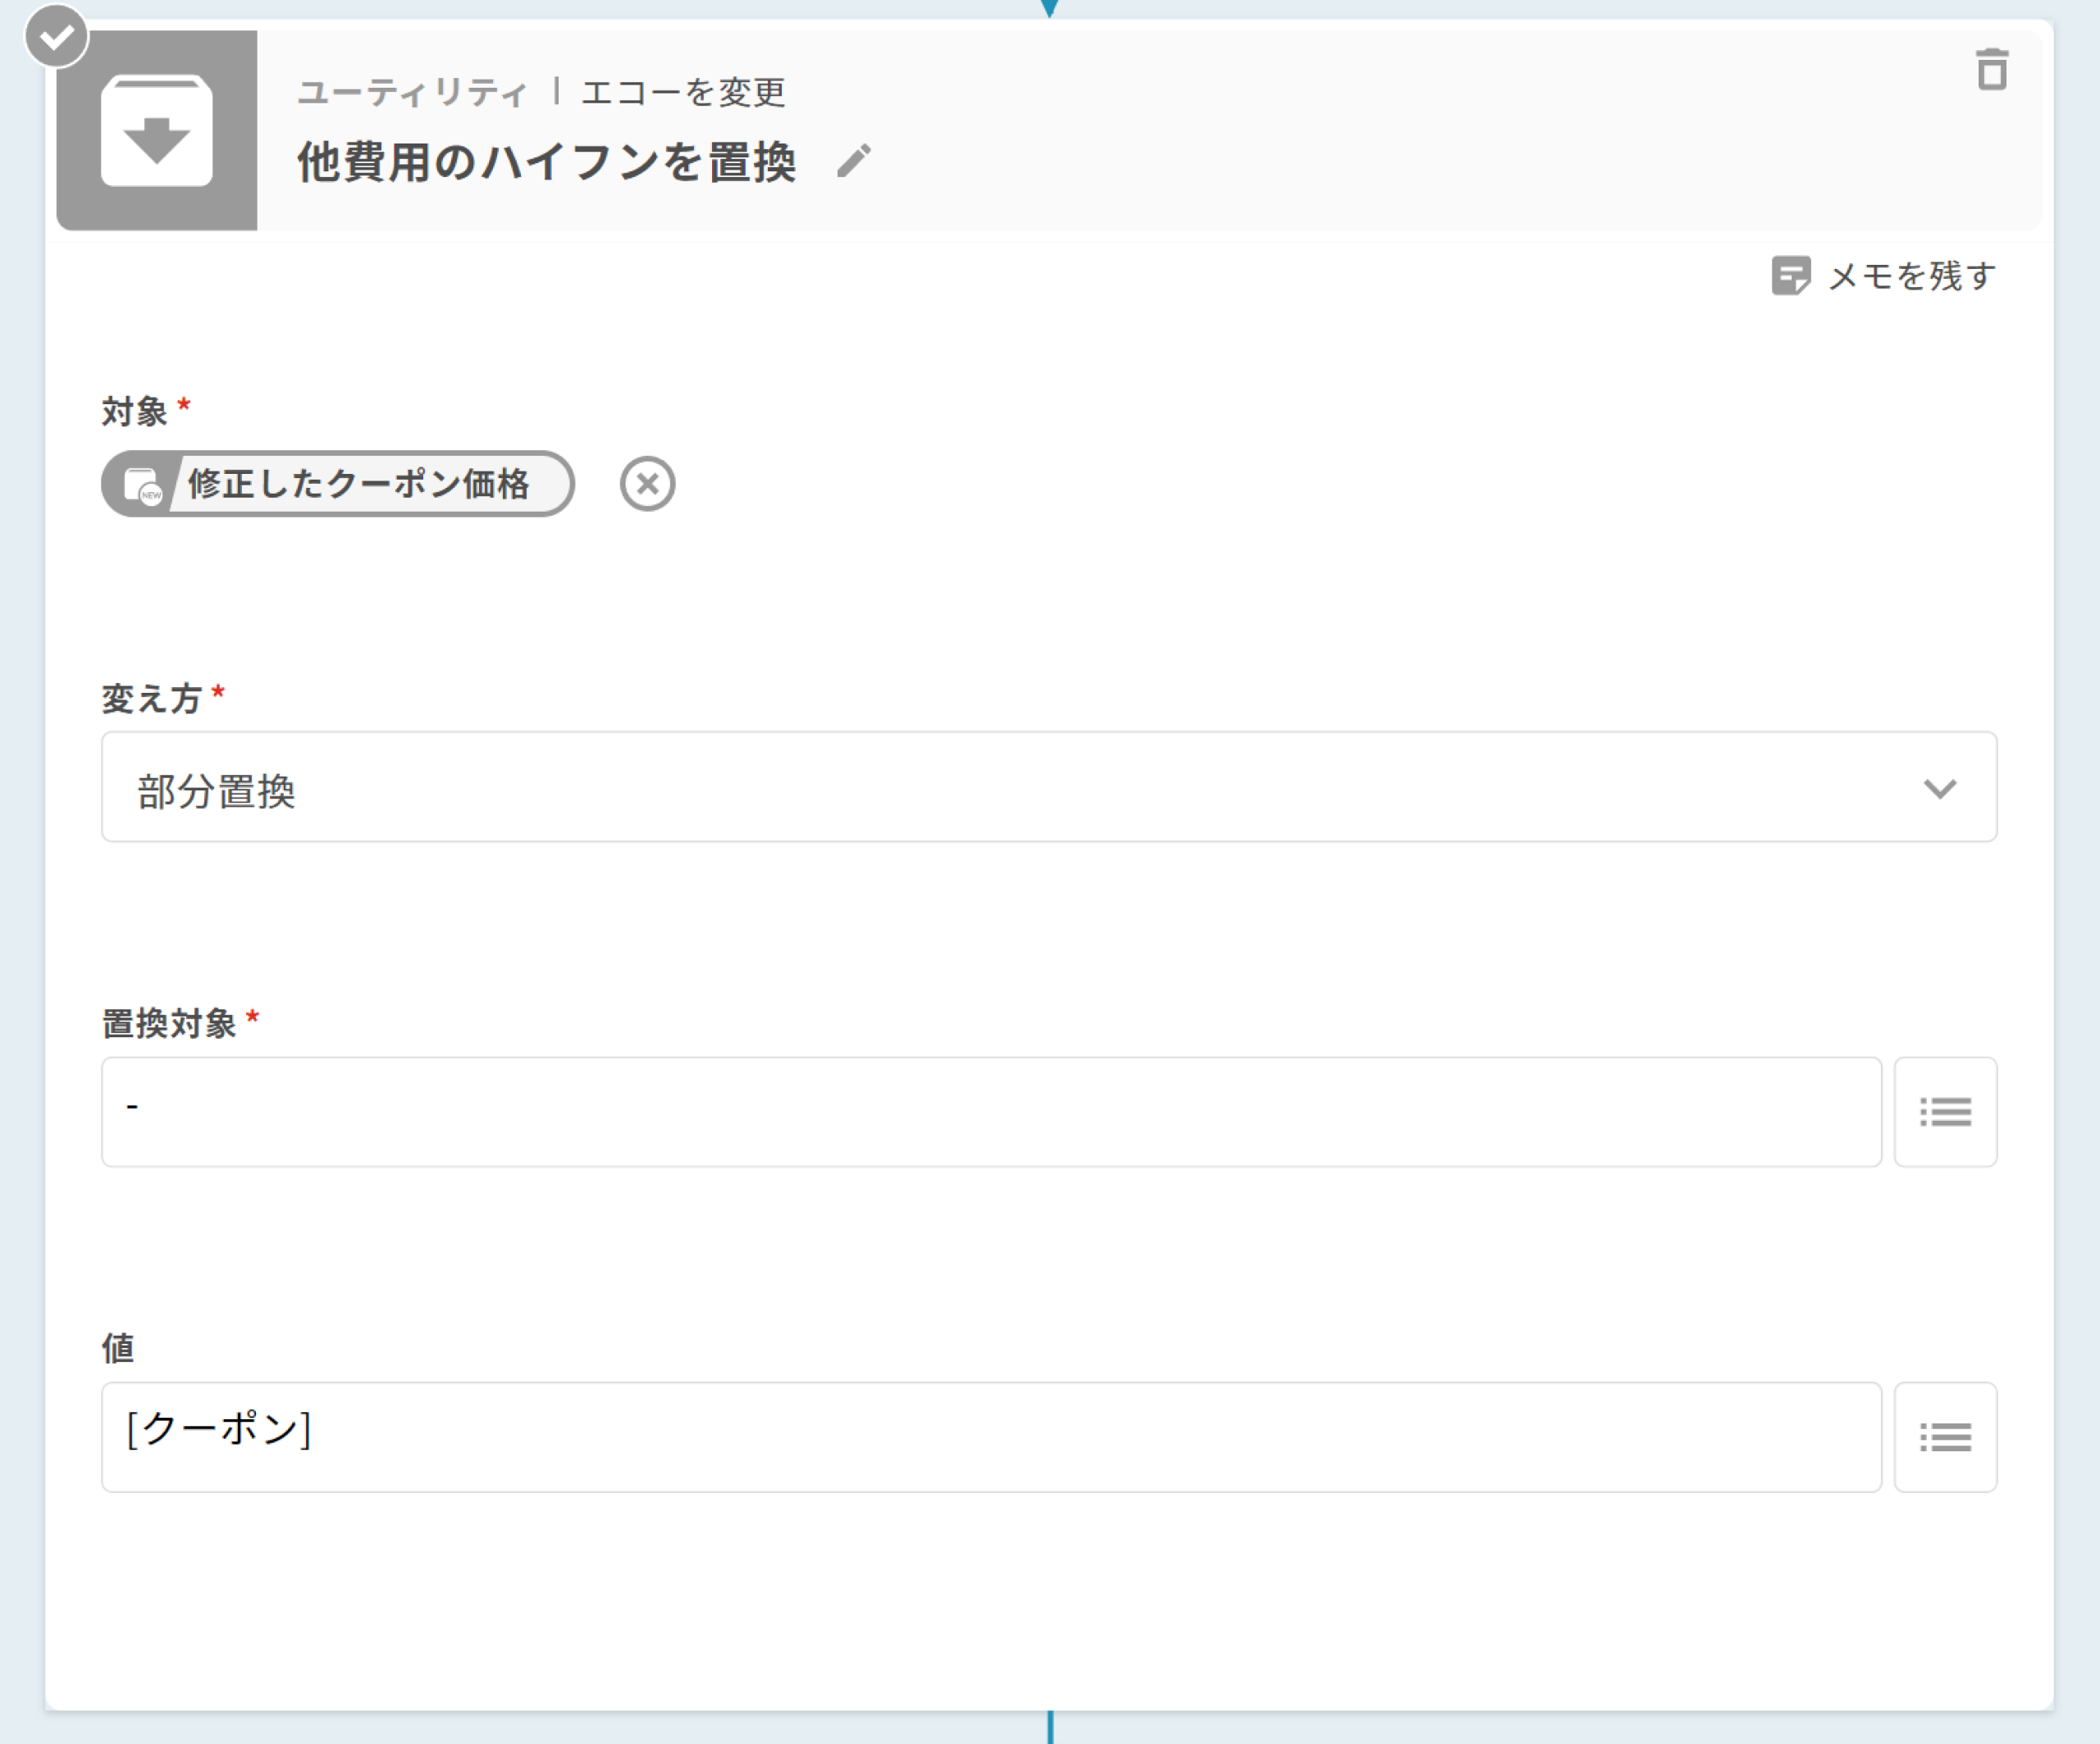Click the gray archive step icon
Viewport: 2100px width, 1744px height.
[157, 131]
